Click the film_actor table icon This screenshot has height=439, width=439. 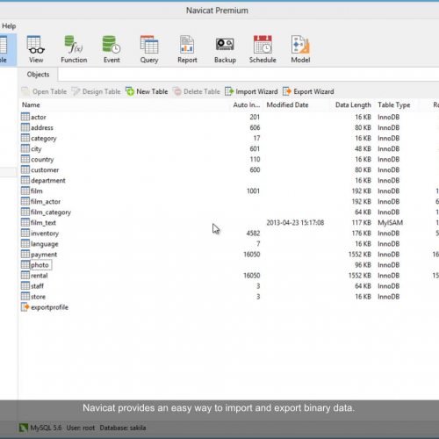pyautogui.click(x=25, y=201)
